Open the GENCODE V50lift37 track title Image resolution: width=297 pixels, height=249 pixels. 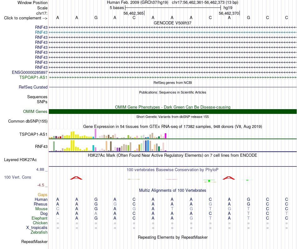point(173,23)
